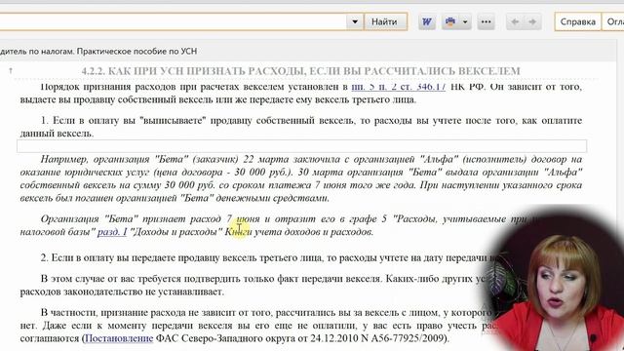Image resolution: width=624 pixels, height=351 pixels.
Task: Switch to the Справка tab
Action: pyautogui.click(x=578, y=21)
